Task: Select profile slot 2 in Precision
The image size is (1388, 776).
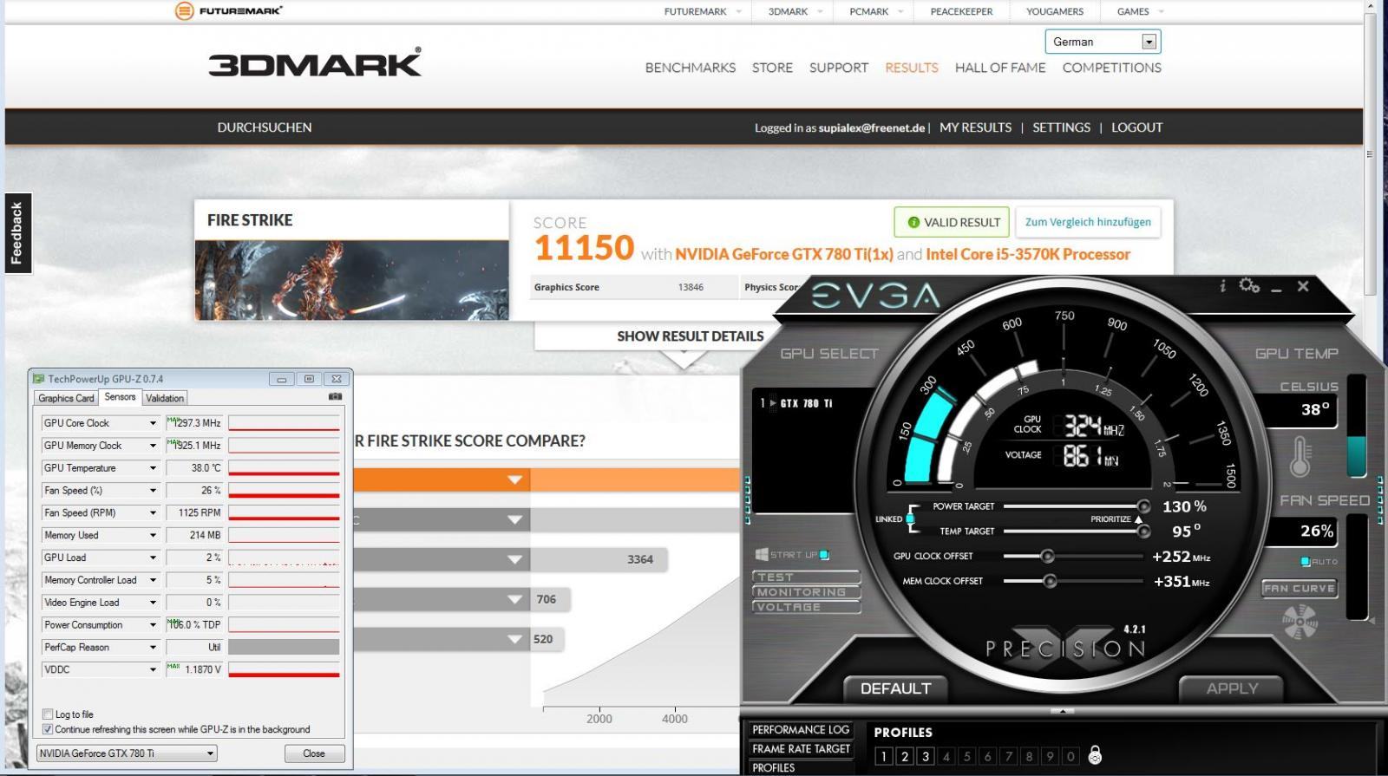Action: [x=904, y=756]
